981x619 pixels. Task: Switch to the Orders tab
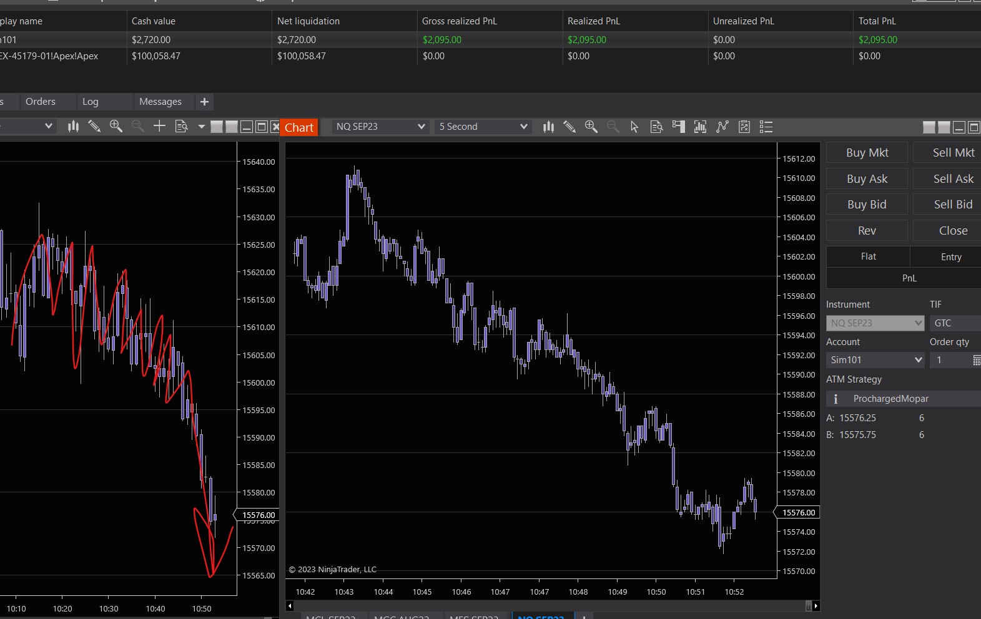pyautogui.click(x=41, y=102)
